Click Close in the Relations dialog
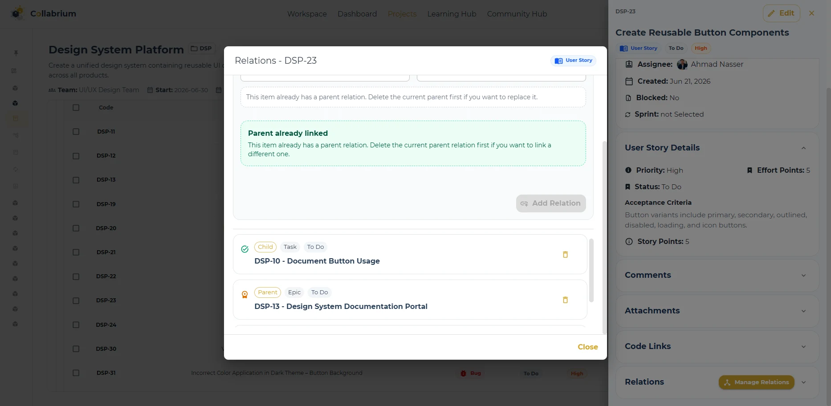The image size is (831, 406). 587,347
